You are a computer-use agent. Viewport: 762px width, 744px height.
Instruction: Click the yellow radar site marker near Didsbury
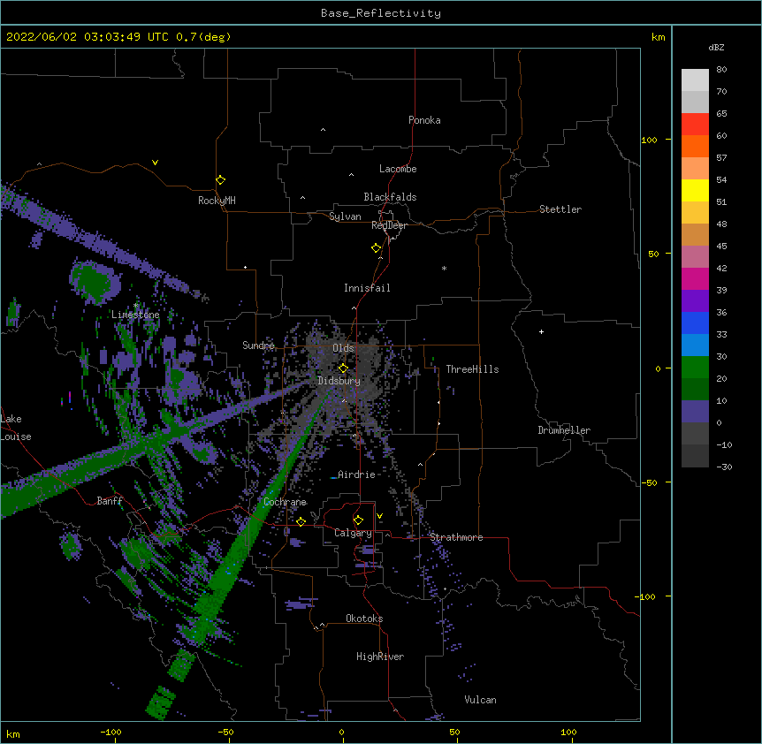(343, 368)
